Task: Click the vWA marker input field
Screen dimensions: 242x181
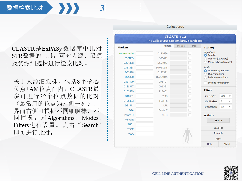Action: click(x=144, y=134)
